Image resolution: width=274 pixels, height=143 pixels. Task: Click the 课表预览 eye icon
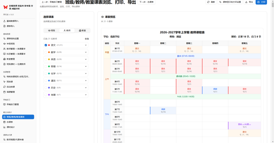(102, 17)
